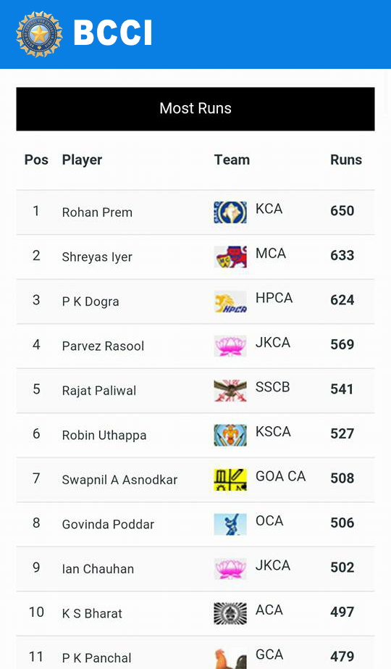Click the Player column header
This screenshot has width=391, height=669.
coord(82,160)
